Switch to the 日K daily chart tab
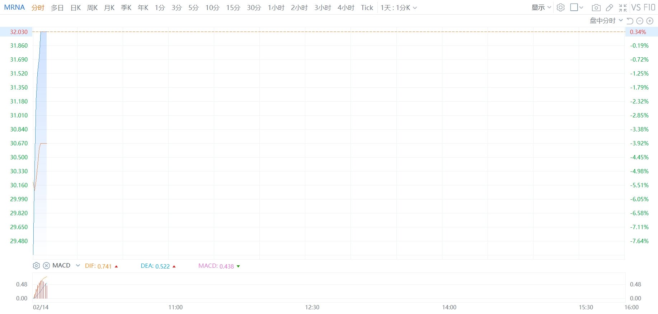658x314 pixels. [76, 8]
